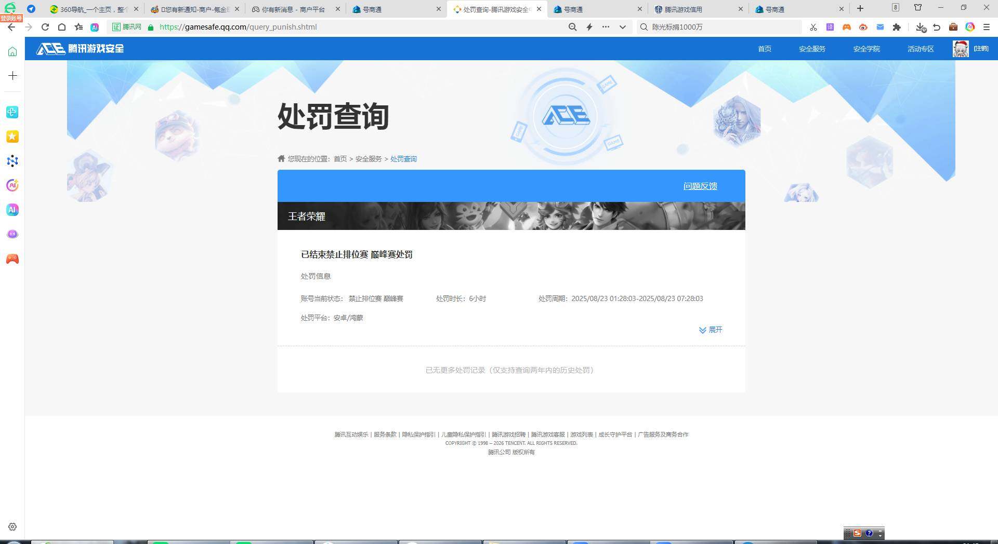
Task: Click the favorites star icon in the sidebar
Action: [x=12, y=137]
